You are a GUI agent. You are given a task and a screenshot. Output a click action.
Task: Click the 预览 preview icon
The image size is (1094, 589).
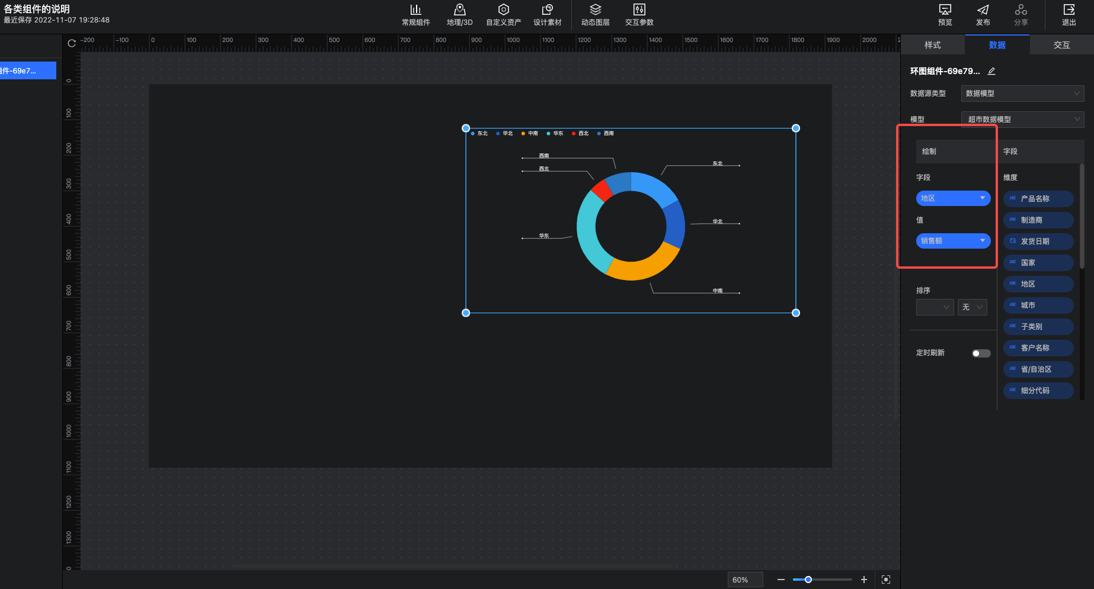pos(945,10)
